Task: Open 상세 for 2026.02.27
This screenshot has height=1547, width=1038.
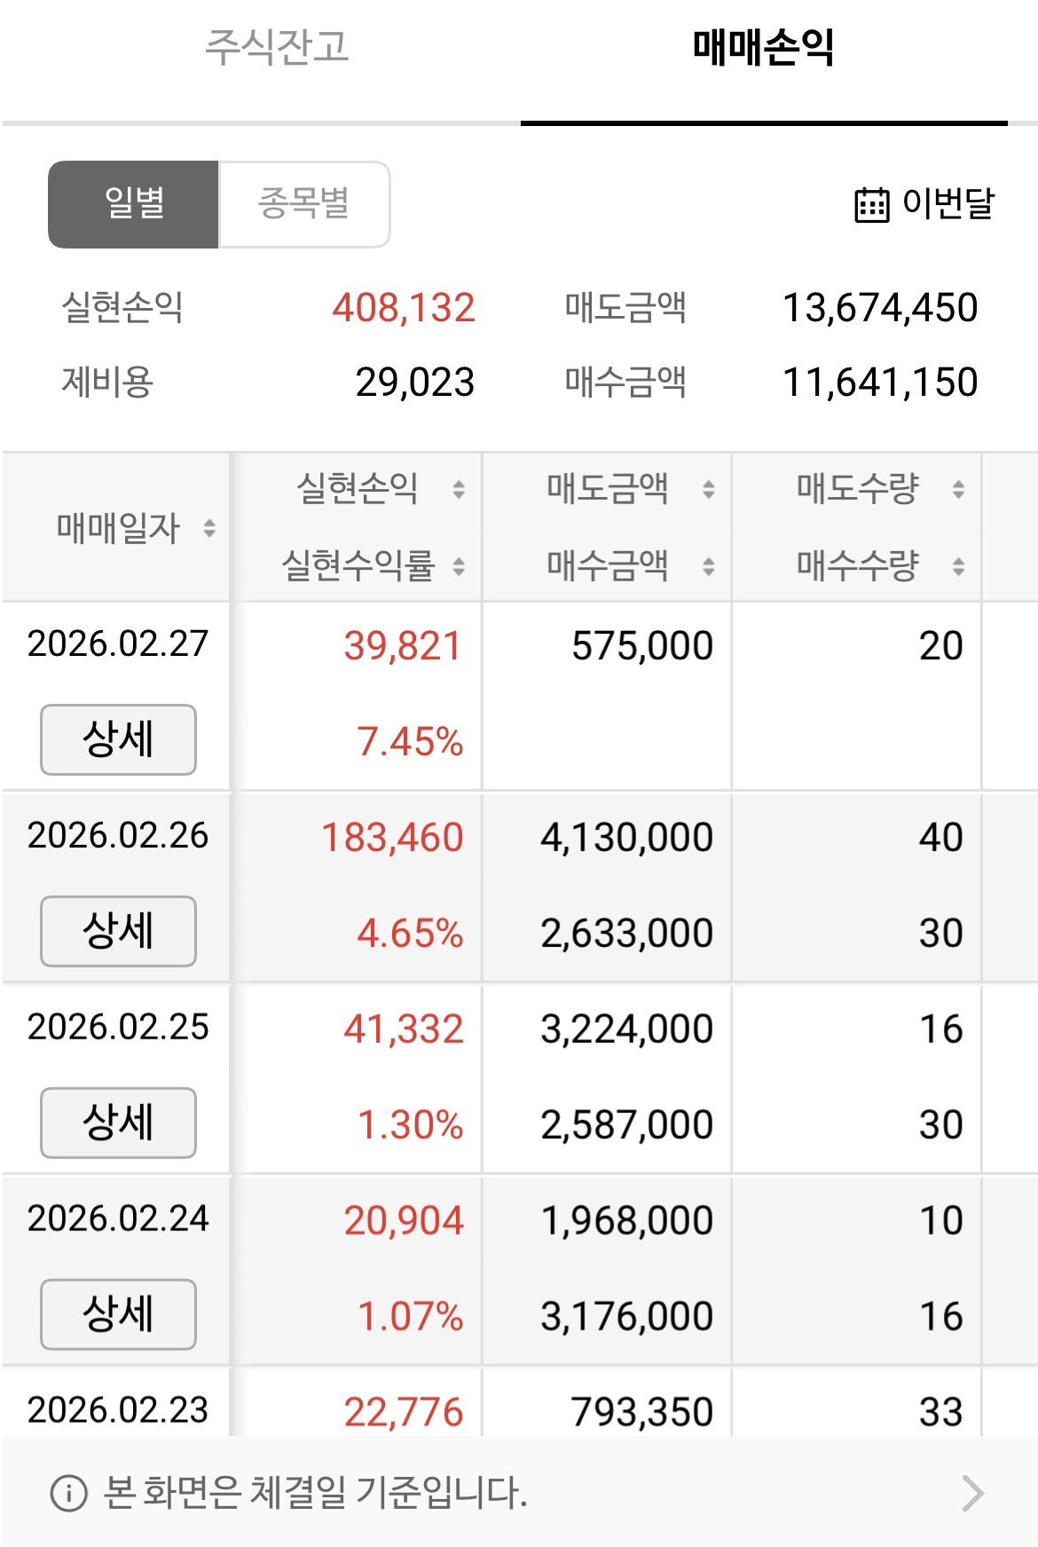Action: (118, 739)
